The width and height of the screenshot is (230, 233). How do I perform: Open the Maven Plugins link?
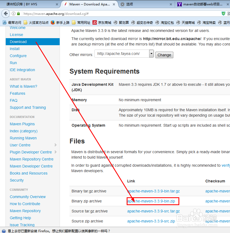point(22,124)
